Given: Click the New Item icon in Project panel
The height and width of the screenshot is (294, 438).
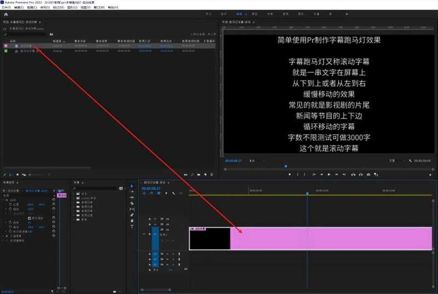Looking at the screenshot, I should tap(205, 175).
